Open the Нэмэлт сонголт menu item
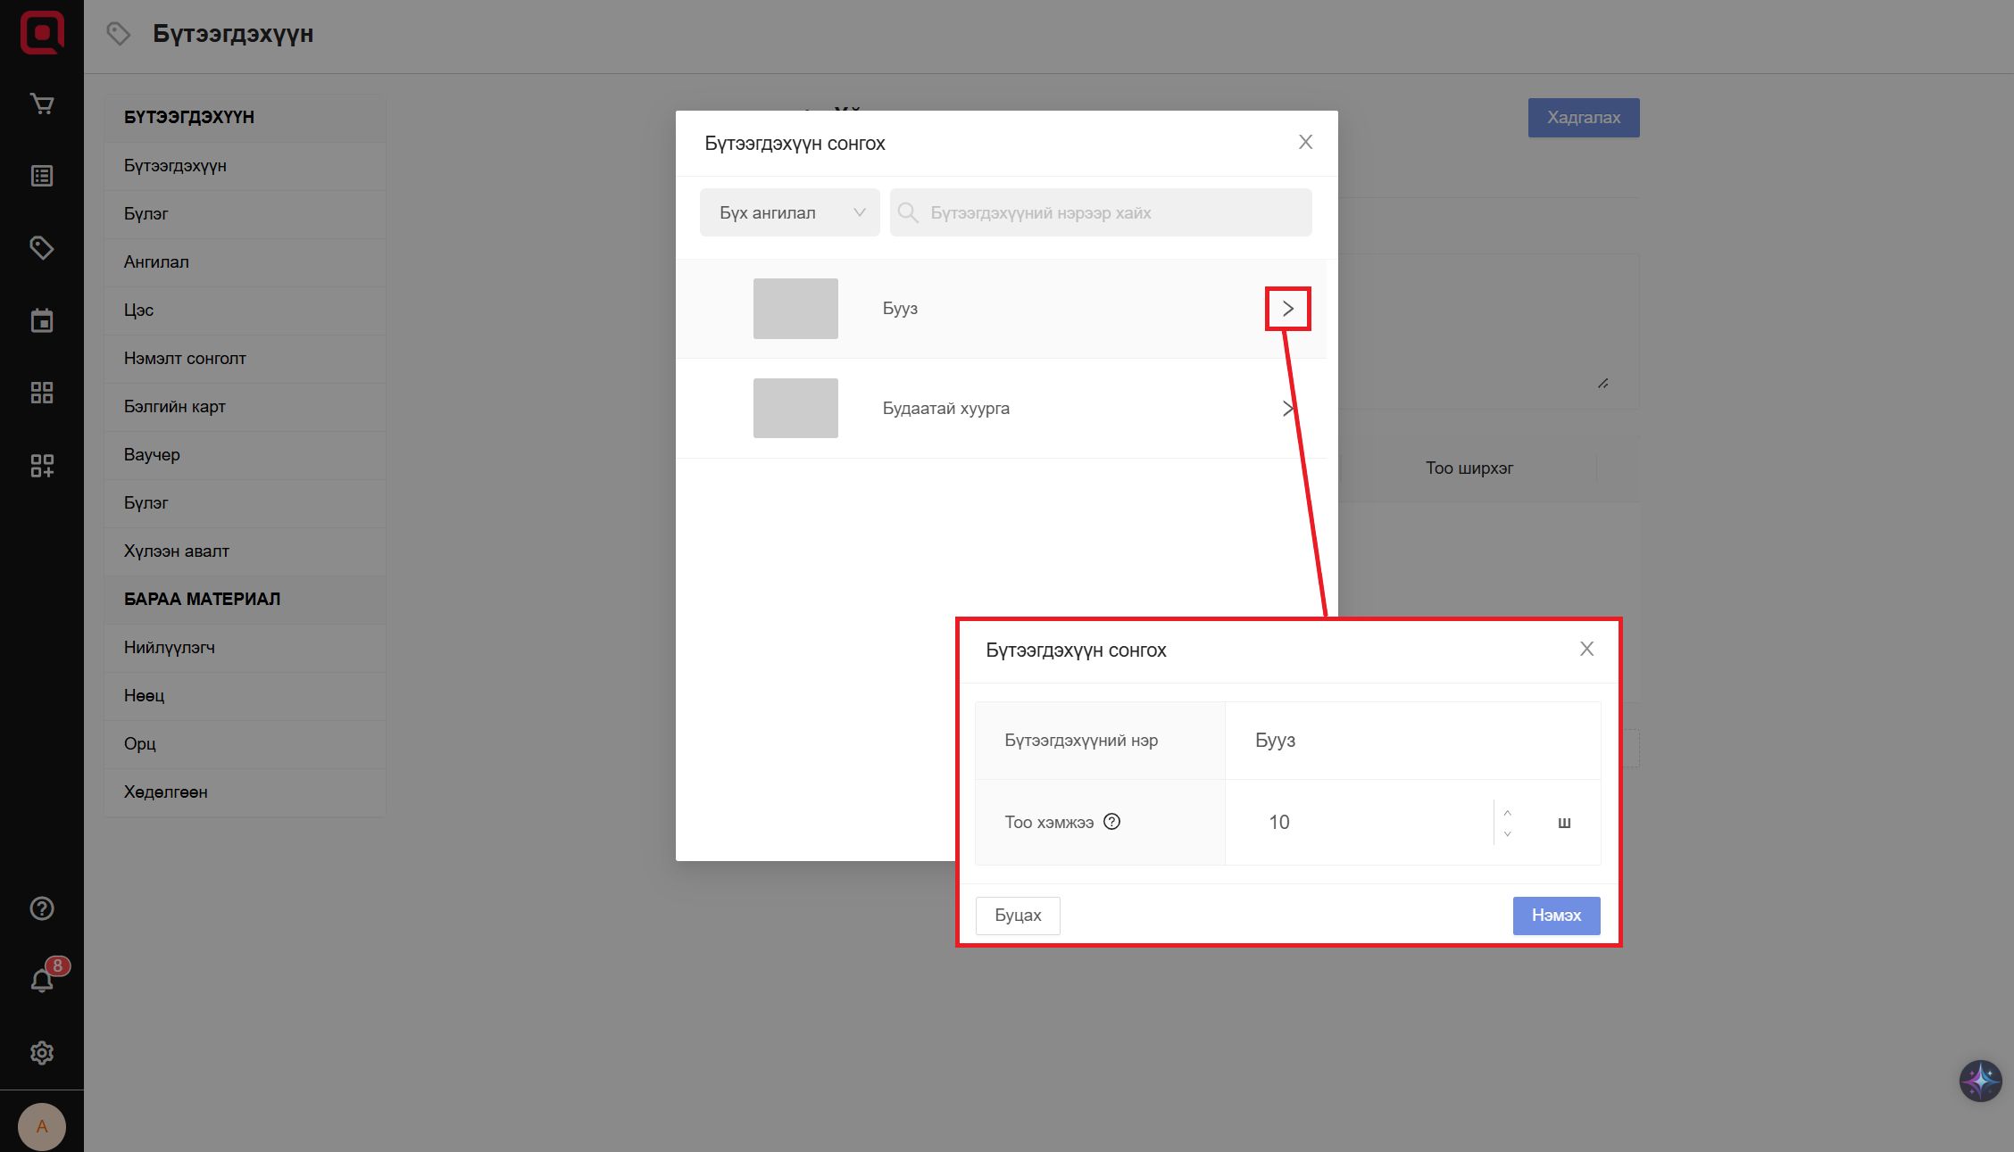This screenshot has height=1152, width=2014. point(185,358)
